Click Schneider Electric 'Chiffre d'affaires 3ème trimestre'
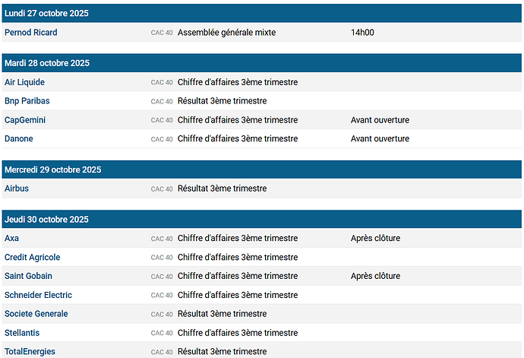 pos(238,295)
